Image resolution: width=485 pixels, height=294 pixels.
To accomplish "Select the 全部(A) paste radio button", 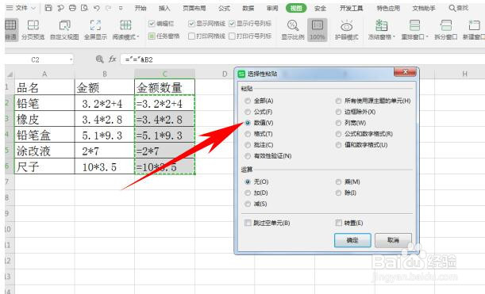I will click(x=248, y=101).
